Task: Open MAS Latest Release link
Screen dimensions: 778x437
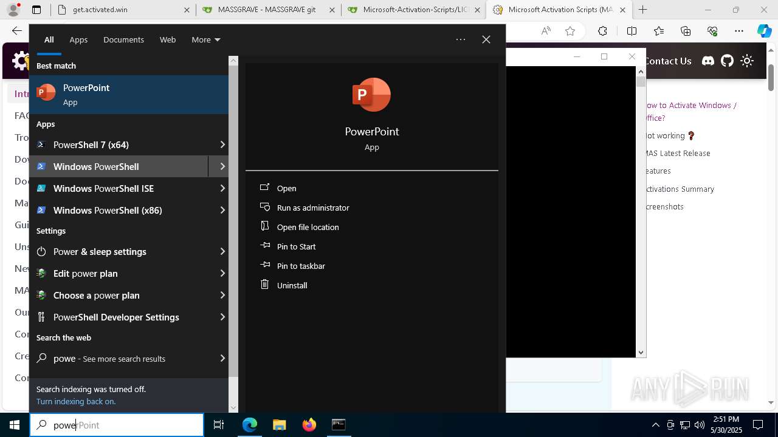Action: pyautogui.click(x=678, y=153)
